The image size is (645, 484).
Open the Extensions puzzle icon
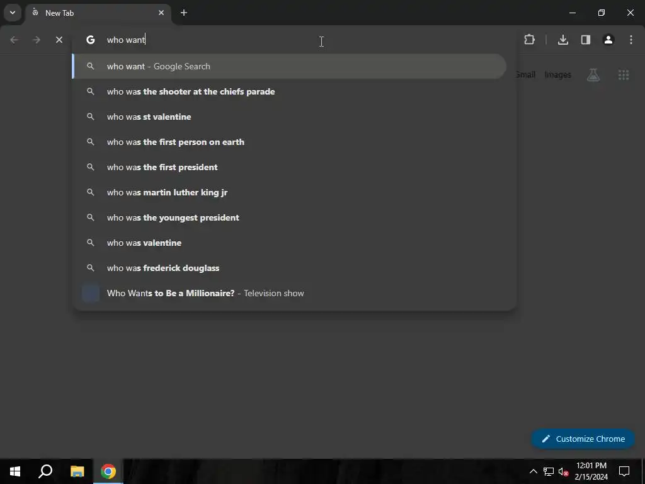point(529,40)
